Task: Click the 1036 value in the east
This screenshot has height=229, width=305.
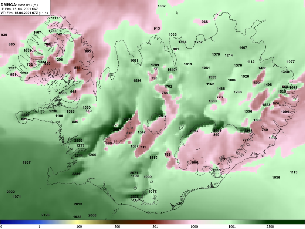Action: pos(273,138)
